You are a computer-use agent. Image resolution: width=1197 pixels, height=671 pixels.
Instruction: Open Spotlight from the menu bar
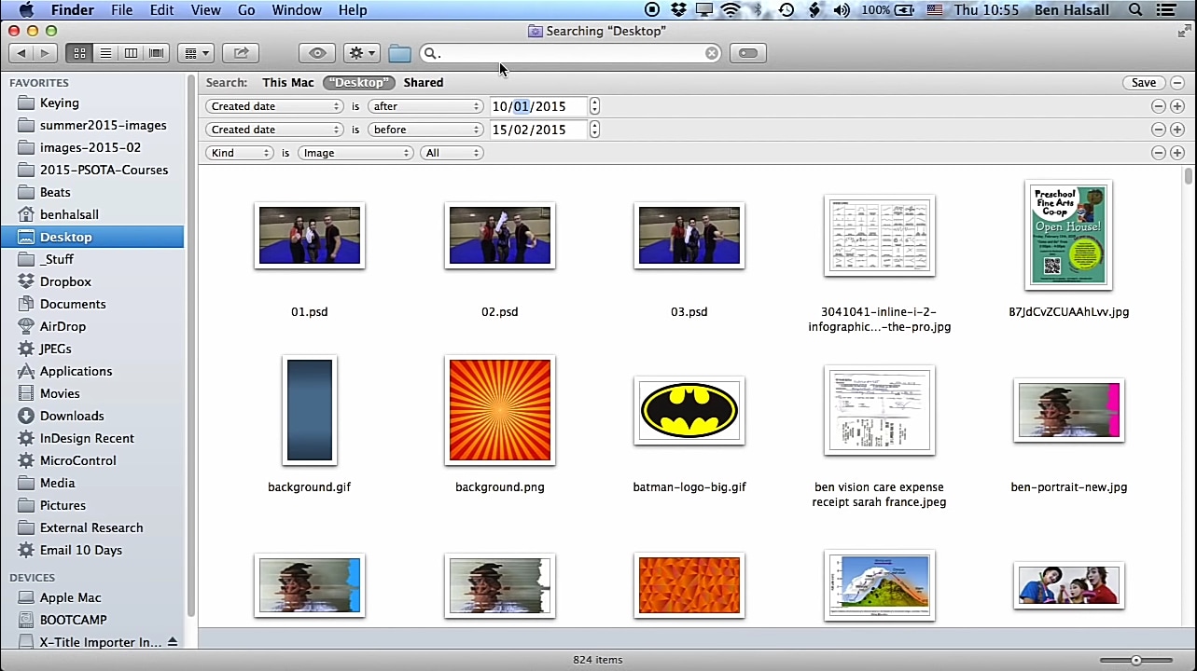tap(1135, 10)
